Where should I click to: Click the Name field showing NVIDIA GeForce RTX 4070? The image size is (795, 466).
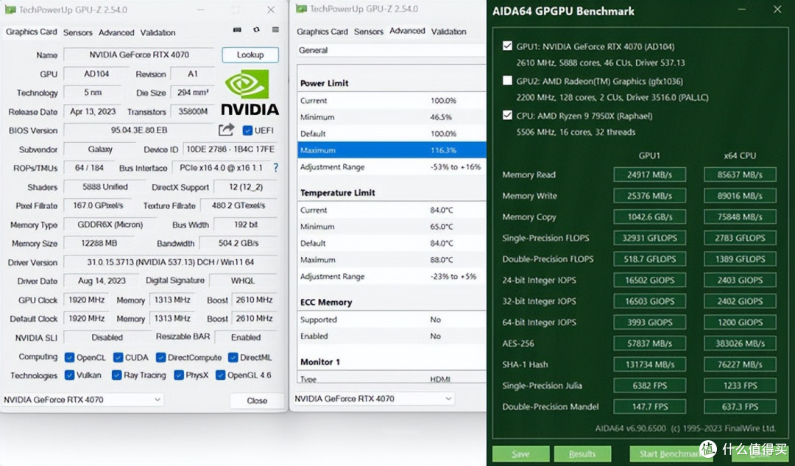click(x=139, y=54)
